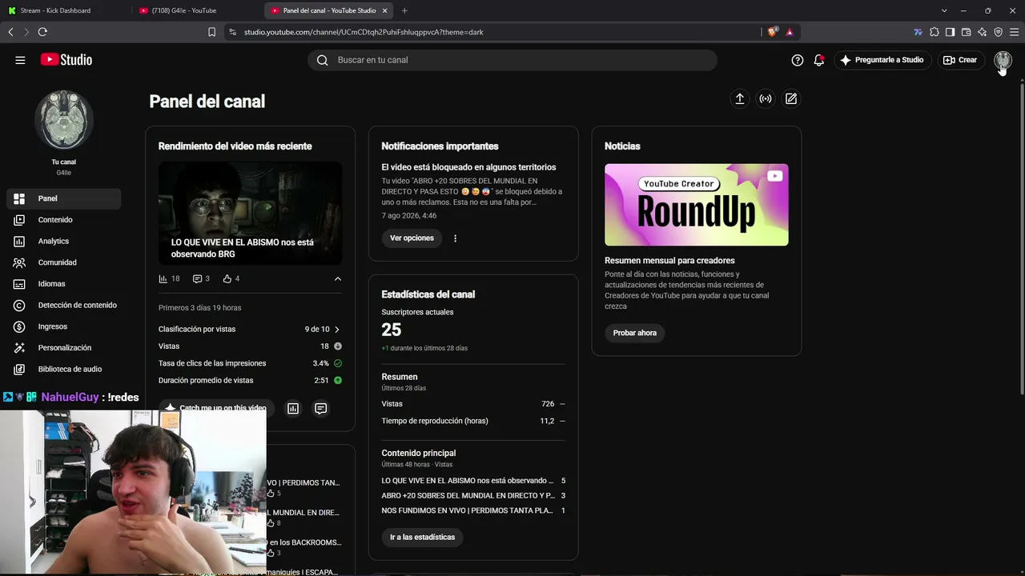The height and width of the screenshot is (576, 1025).
Task: Click the comments icon showing 3
Action: point(197,278)
